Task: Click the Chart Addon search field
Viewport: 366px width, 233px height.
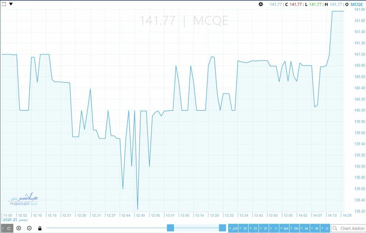Action: [350, 228]
